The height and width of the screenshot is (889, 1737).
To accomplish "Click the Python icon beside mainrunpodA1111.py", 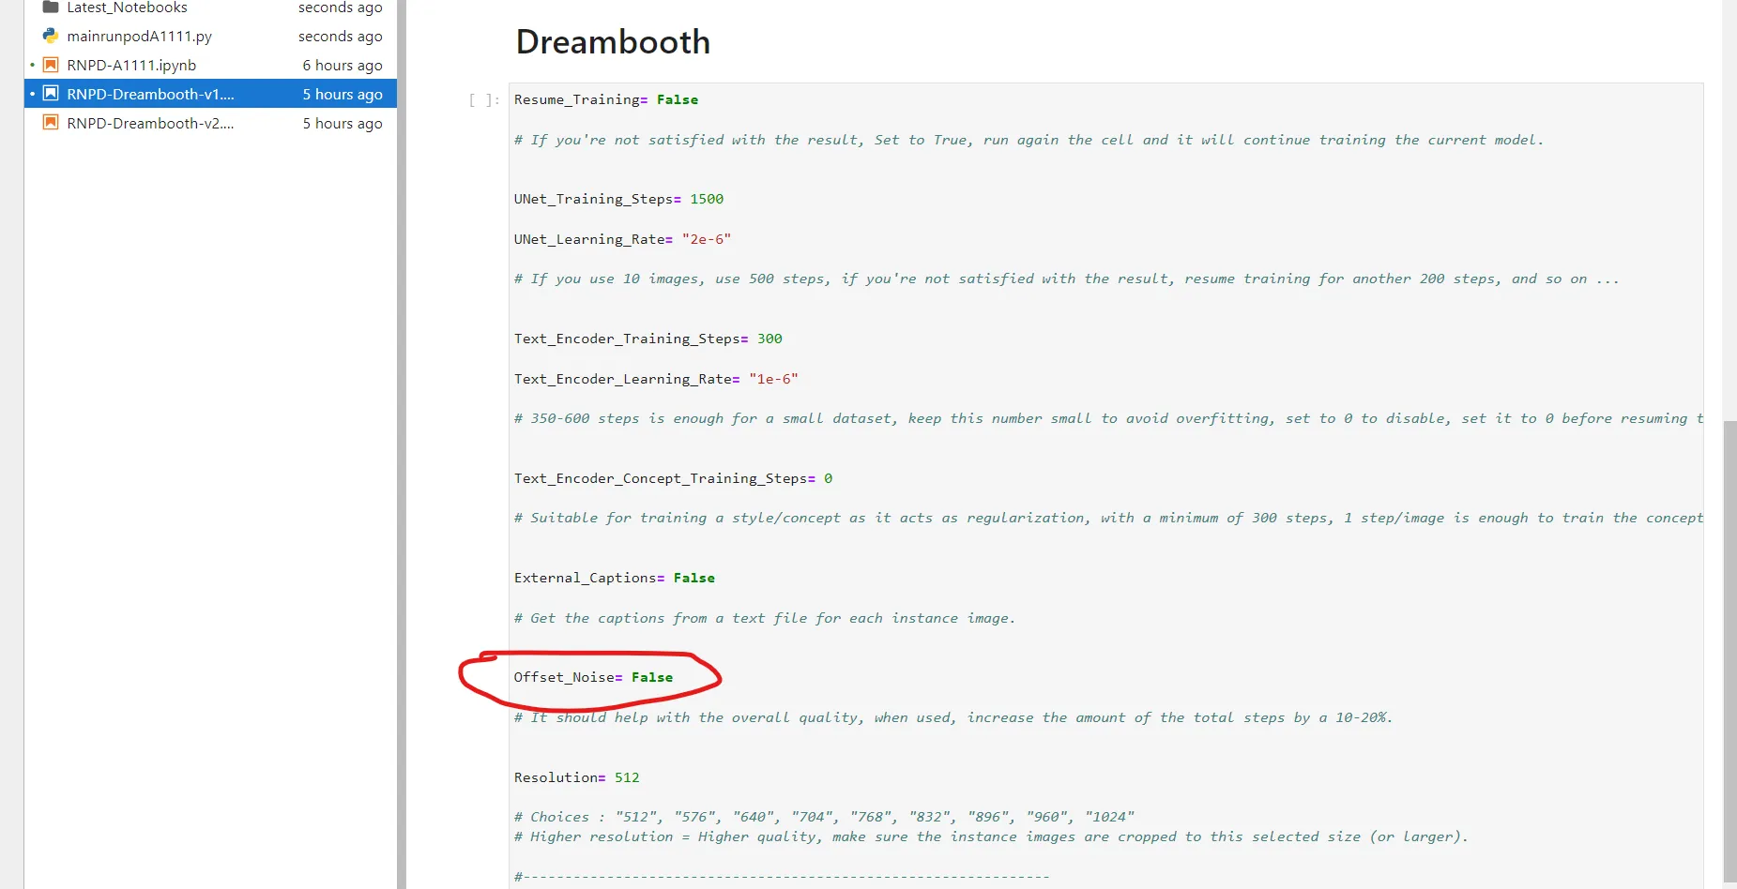I will pyautogui.click(x=51, y=36).
